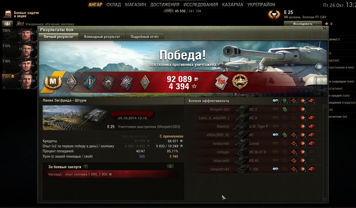Click the kills icon in the battle efficiency header
Screen dimensions: 356x208
point(312,101)
